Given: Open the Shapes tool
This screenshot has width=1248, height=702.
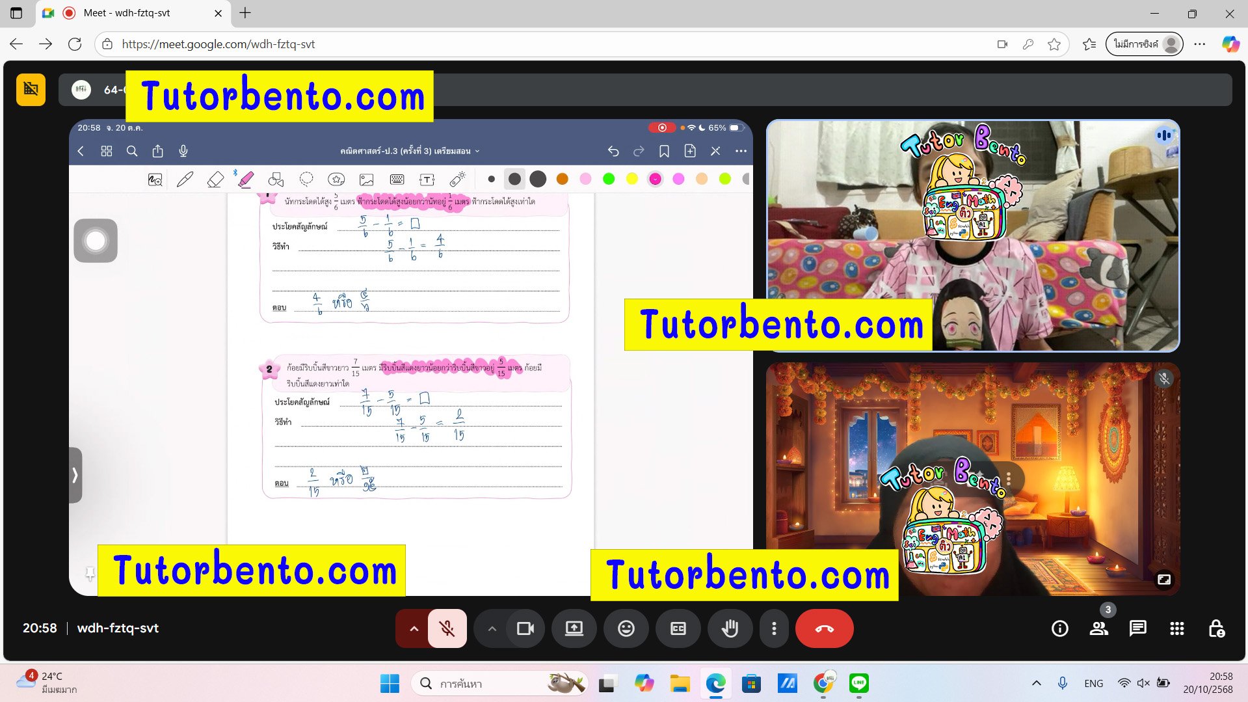Looking at the screenshot, I should point(276,179).
